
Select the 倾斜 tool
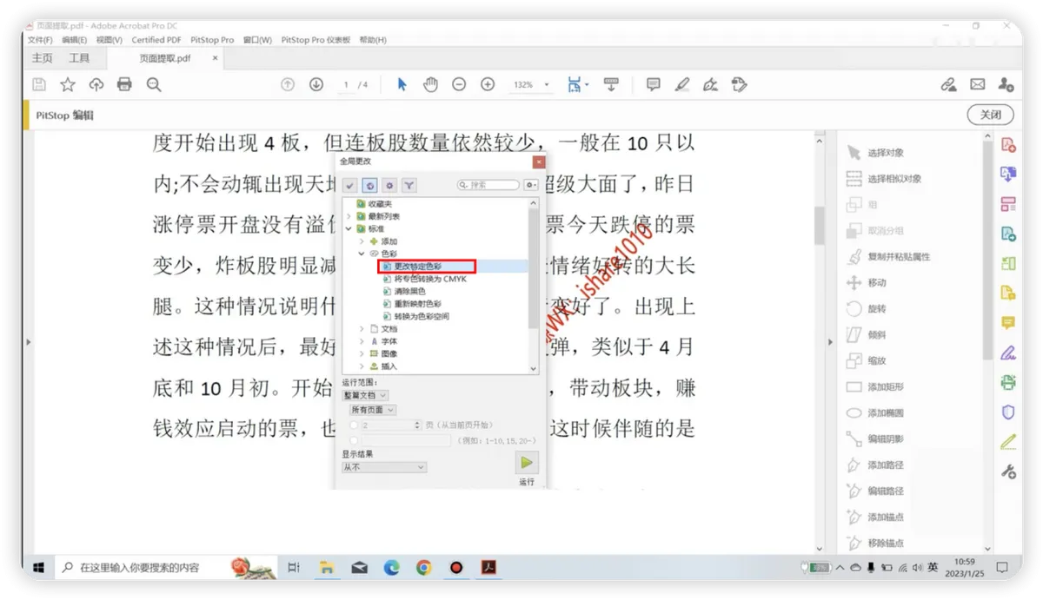(867, 334)
